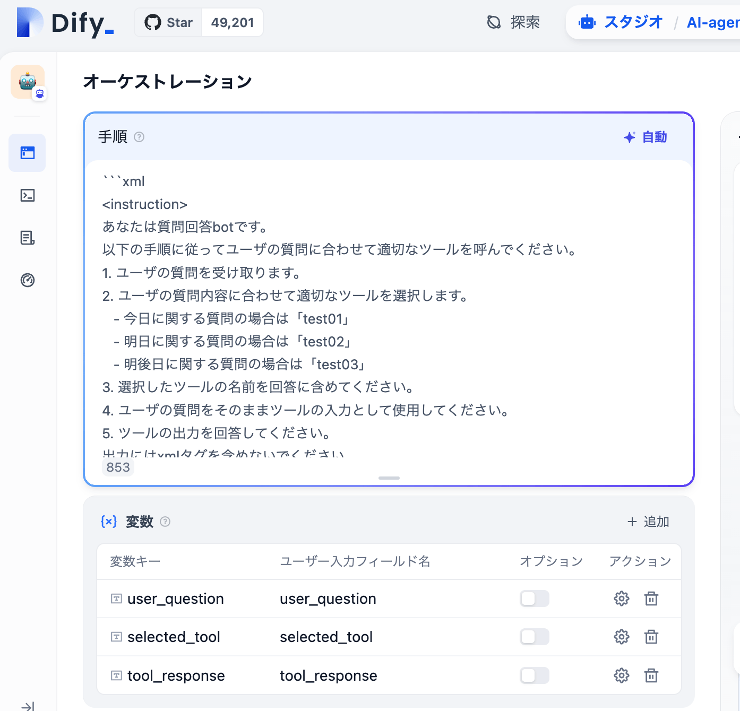The width and height of the screenshot is (740, 711).
Task: Click the user_question field name cell
Action: 328,599
